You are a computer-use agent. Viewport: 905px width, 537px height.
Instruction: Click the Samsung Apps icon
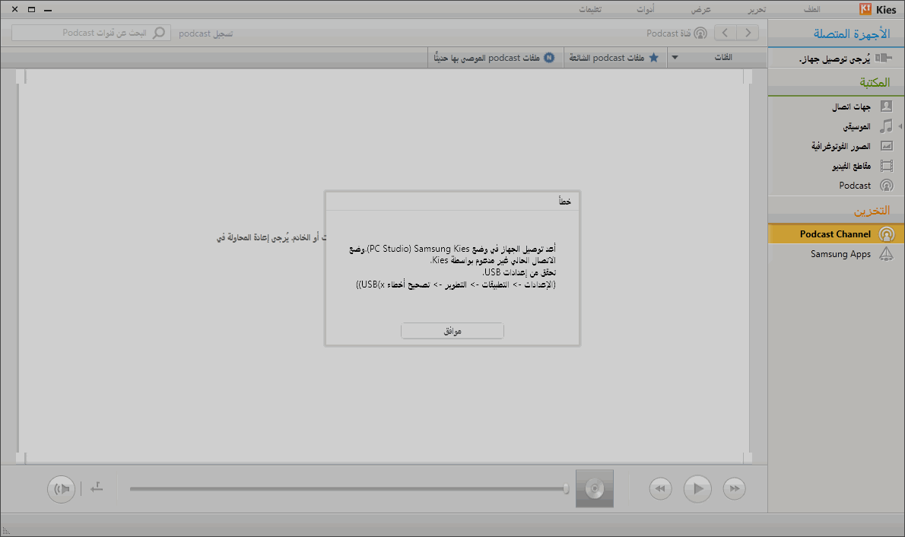(887, 253)
